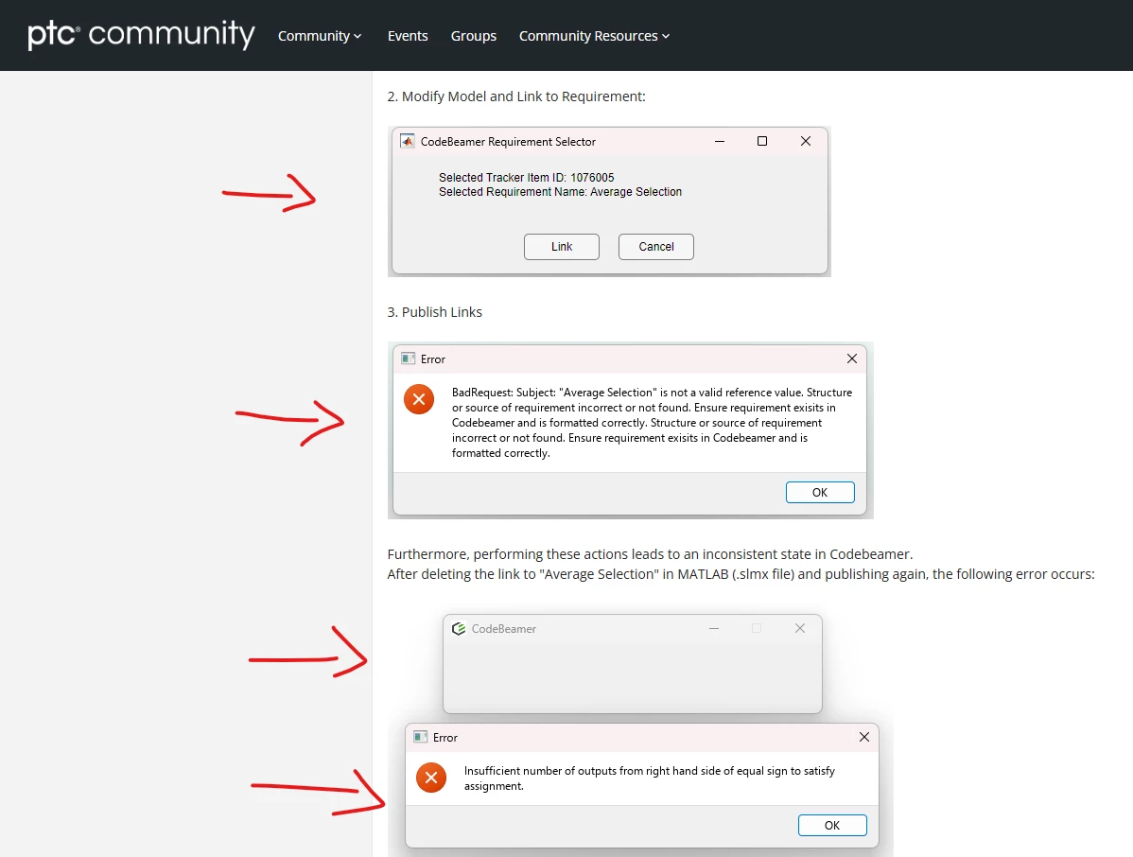1133x857 pixels.
Task: Close the BadRequest error dialog
Action: [x=852, y=359]
